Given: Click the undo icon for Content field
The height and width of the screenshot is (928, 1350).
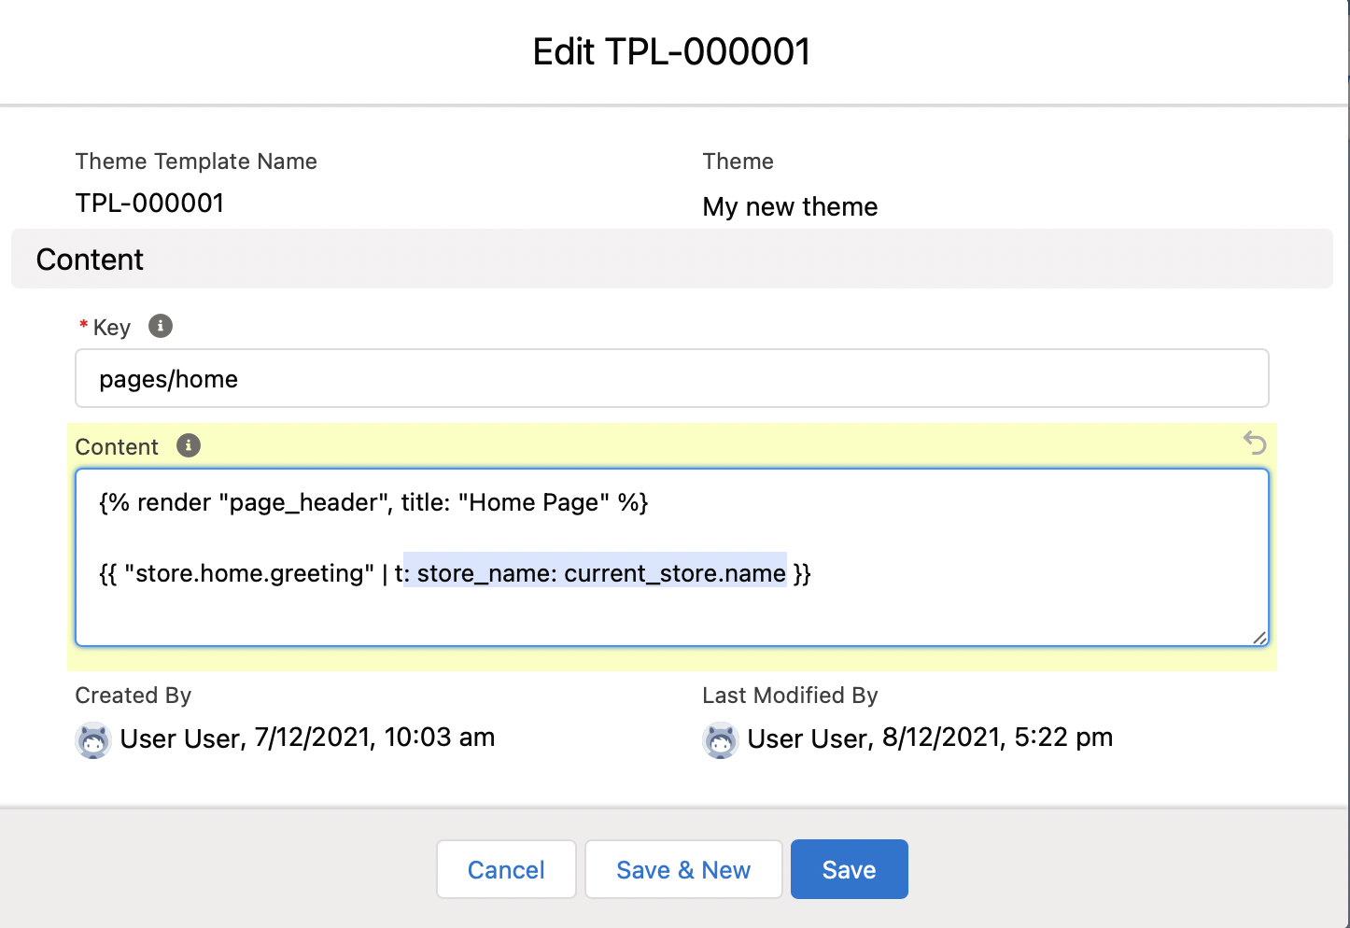Looking at the screenshot, I should [1255, 443].
